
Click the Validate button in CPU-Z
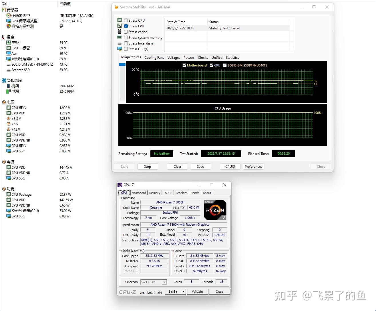click(197, 291)
